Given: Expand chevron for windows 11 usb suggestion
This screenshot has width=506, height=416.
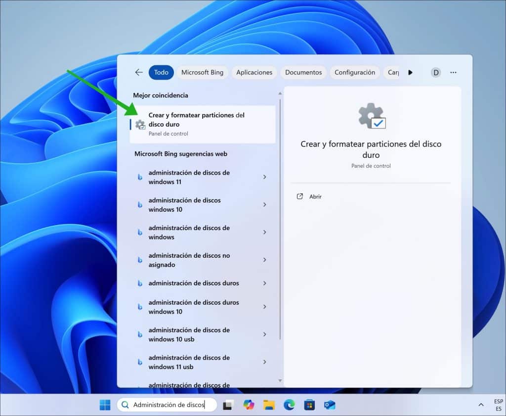Looking at the screenshot, I should point(265,362).
